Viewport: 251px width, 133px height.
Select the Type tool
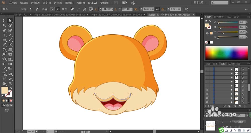click(x=4, y=35)
